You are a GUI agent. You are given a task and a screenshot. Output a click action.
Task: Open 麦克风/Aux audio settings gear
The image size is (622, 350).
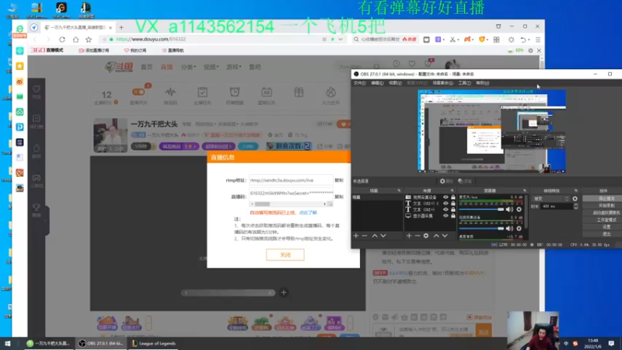click(519, 209)
